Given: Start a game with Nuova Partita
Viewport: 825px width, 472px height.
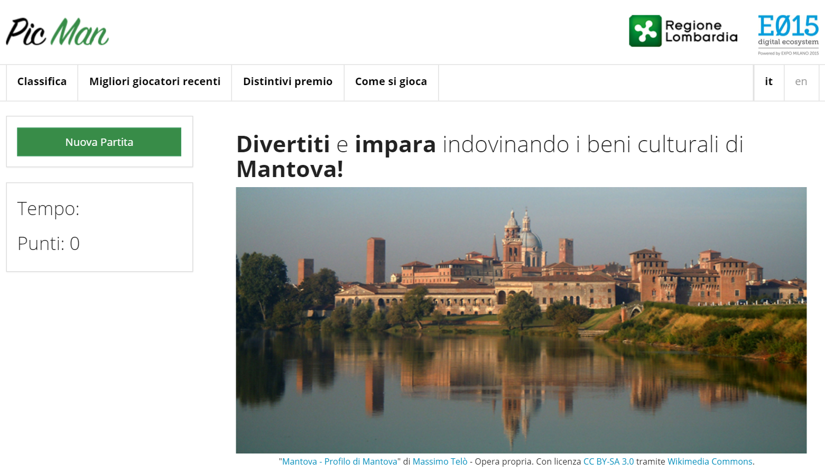Looking at the screenshot, I should 99,142.
